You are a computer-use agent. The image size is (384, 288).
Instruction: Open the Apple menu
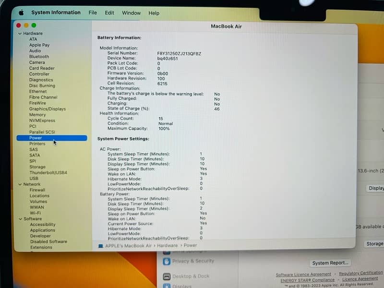pyautogui.click(x=21, y=12)
